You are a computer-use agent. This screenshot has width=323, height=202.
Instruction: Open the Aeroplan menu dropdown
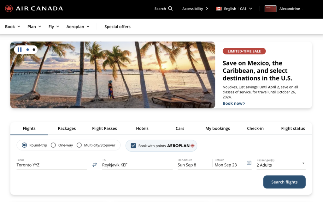click(x=78, y=27)
